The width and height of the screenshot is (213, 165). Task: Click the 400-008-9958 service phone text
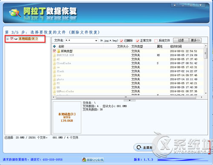pyautogui.click(x=52, y=159)
